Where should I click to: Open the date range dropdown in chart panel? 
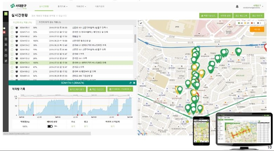pyautogui.click(x=120, y=89)
